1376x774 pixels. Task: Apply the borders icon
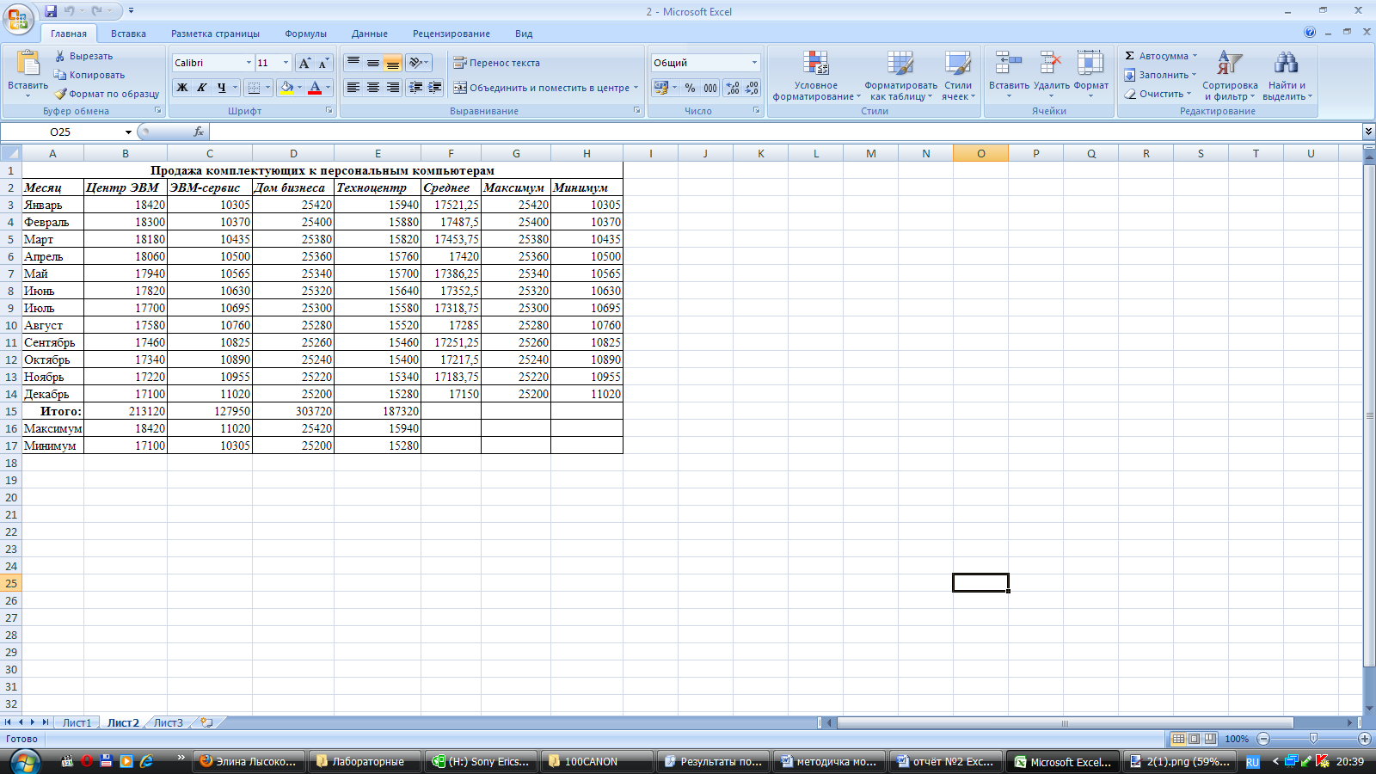click(x=254, y=88)
